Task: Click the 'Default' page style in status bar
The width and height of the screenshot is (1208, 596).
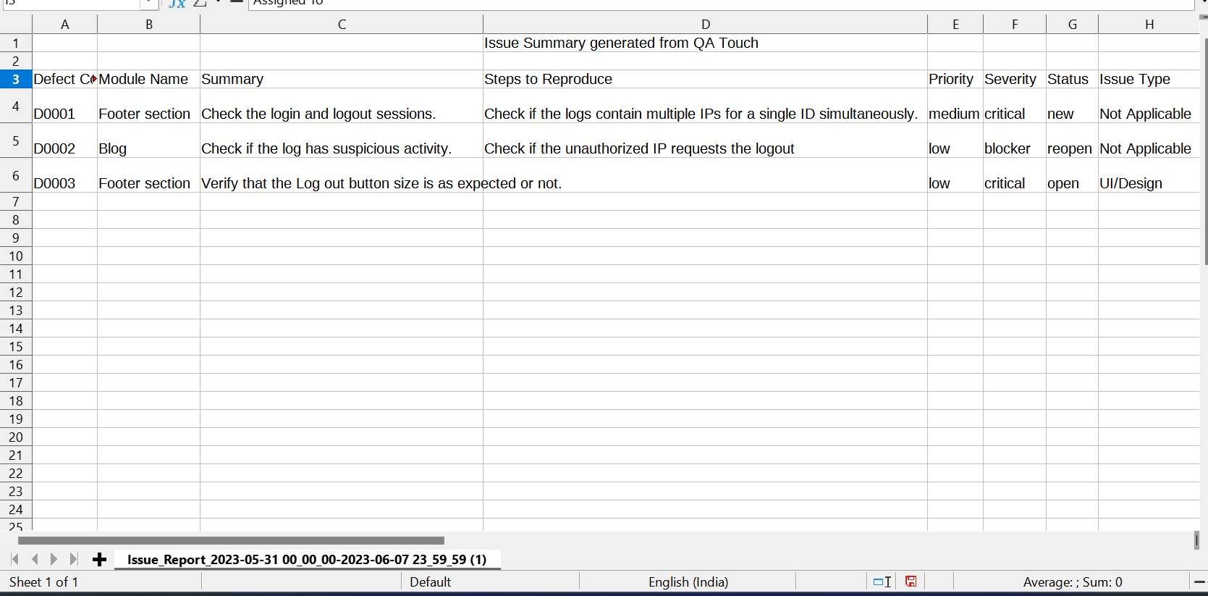Action: pyautogui.click(x=430, y=582)
